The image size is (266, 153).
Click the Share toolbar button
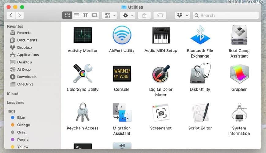144,15
